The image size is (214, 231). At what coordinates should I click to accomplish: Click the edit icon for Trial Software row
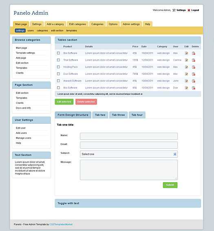[x=186, y=60]
